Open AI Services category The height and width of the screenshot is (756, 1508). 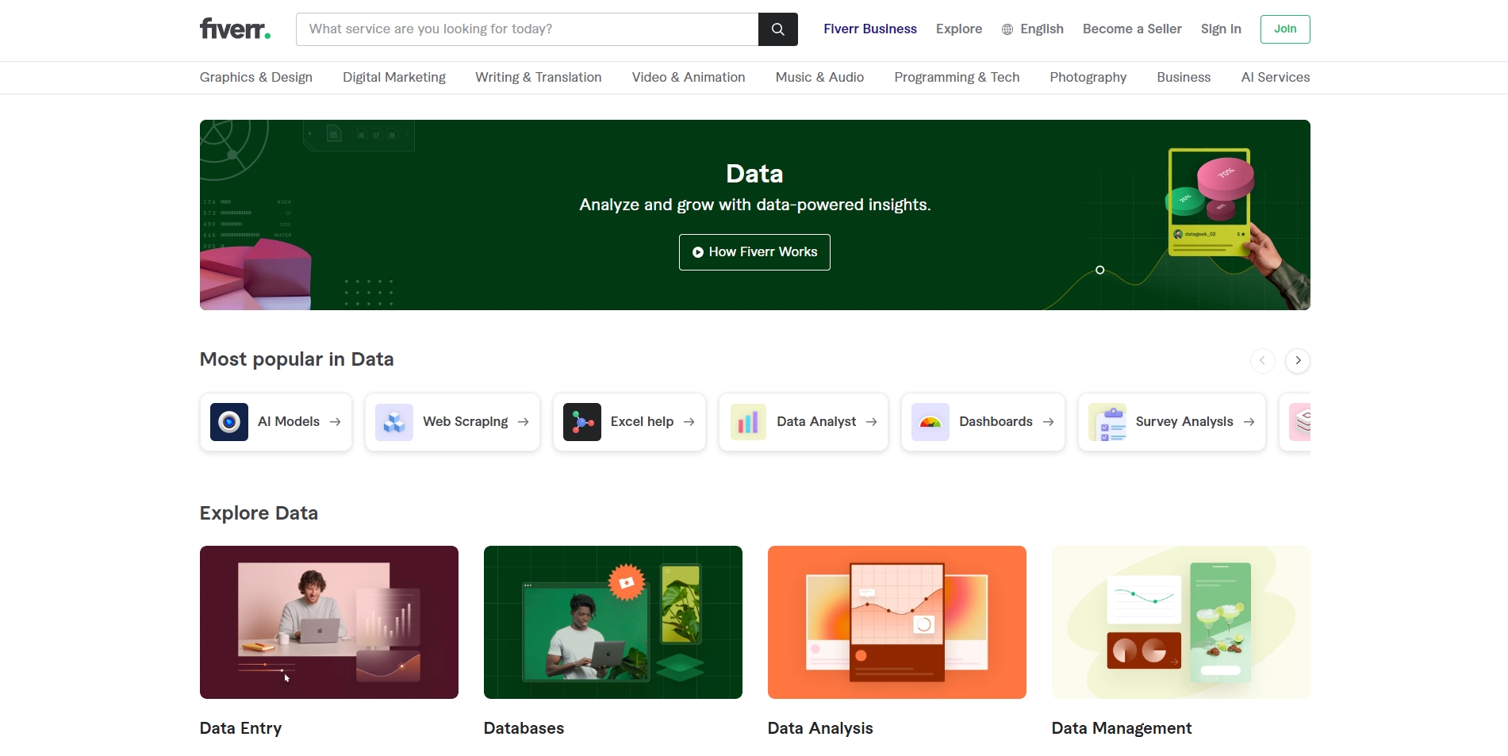tap(1276, 77)
